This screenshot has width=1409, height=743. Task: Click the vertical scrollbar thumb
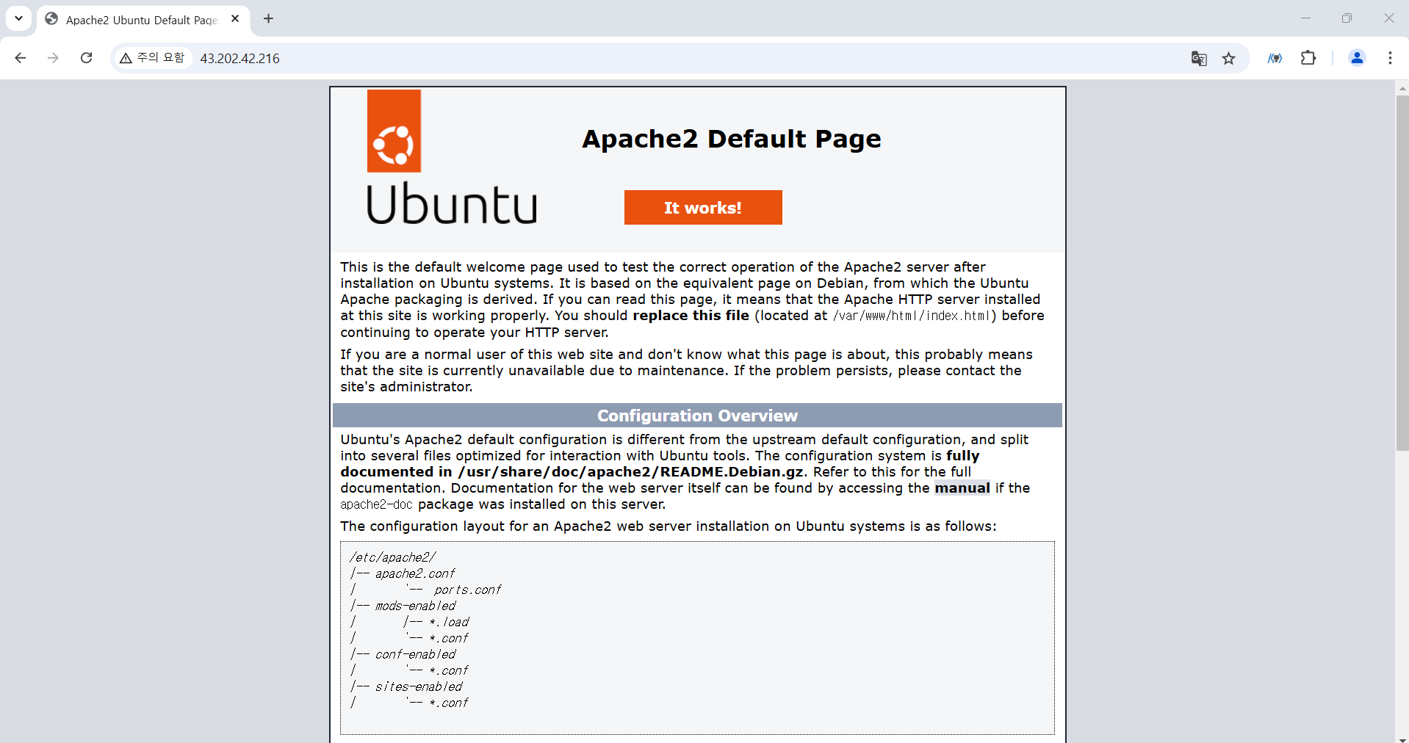1402,272
